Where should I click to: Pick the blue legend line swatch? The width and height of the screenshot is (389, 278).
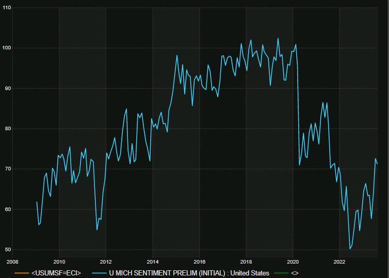[x=99, y=273]
